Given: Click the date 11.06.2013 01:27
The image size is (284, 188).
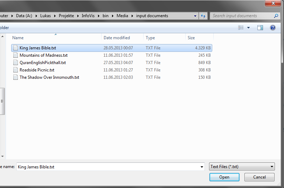Looking at the screenshot, I should click(x=118, y=70).
